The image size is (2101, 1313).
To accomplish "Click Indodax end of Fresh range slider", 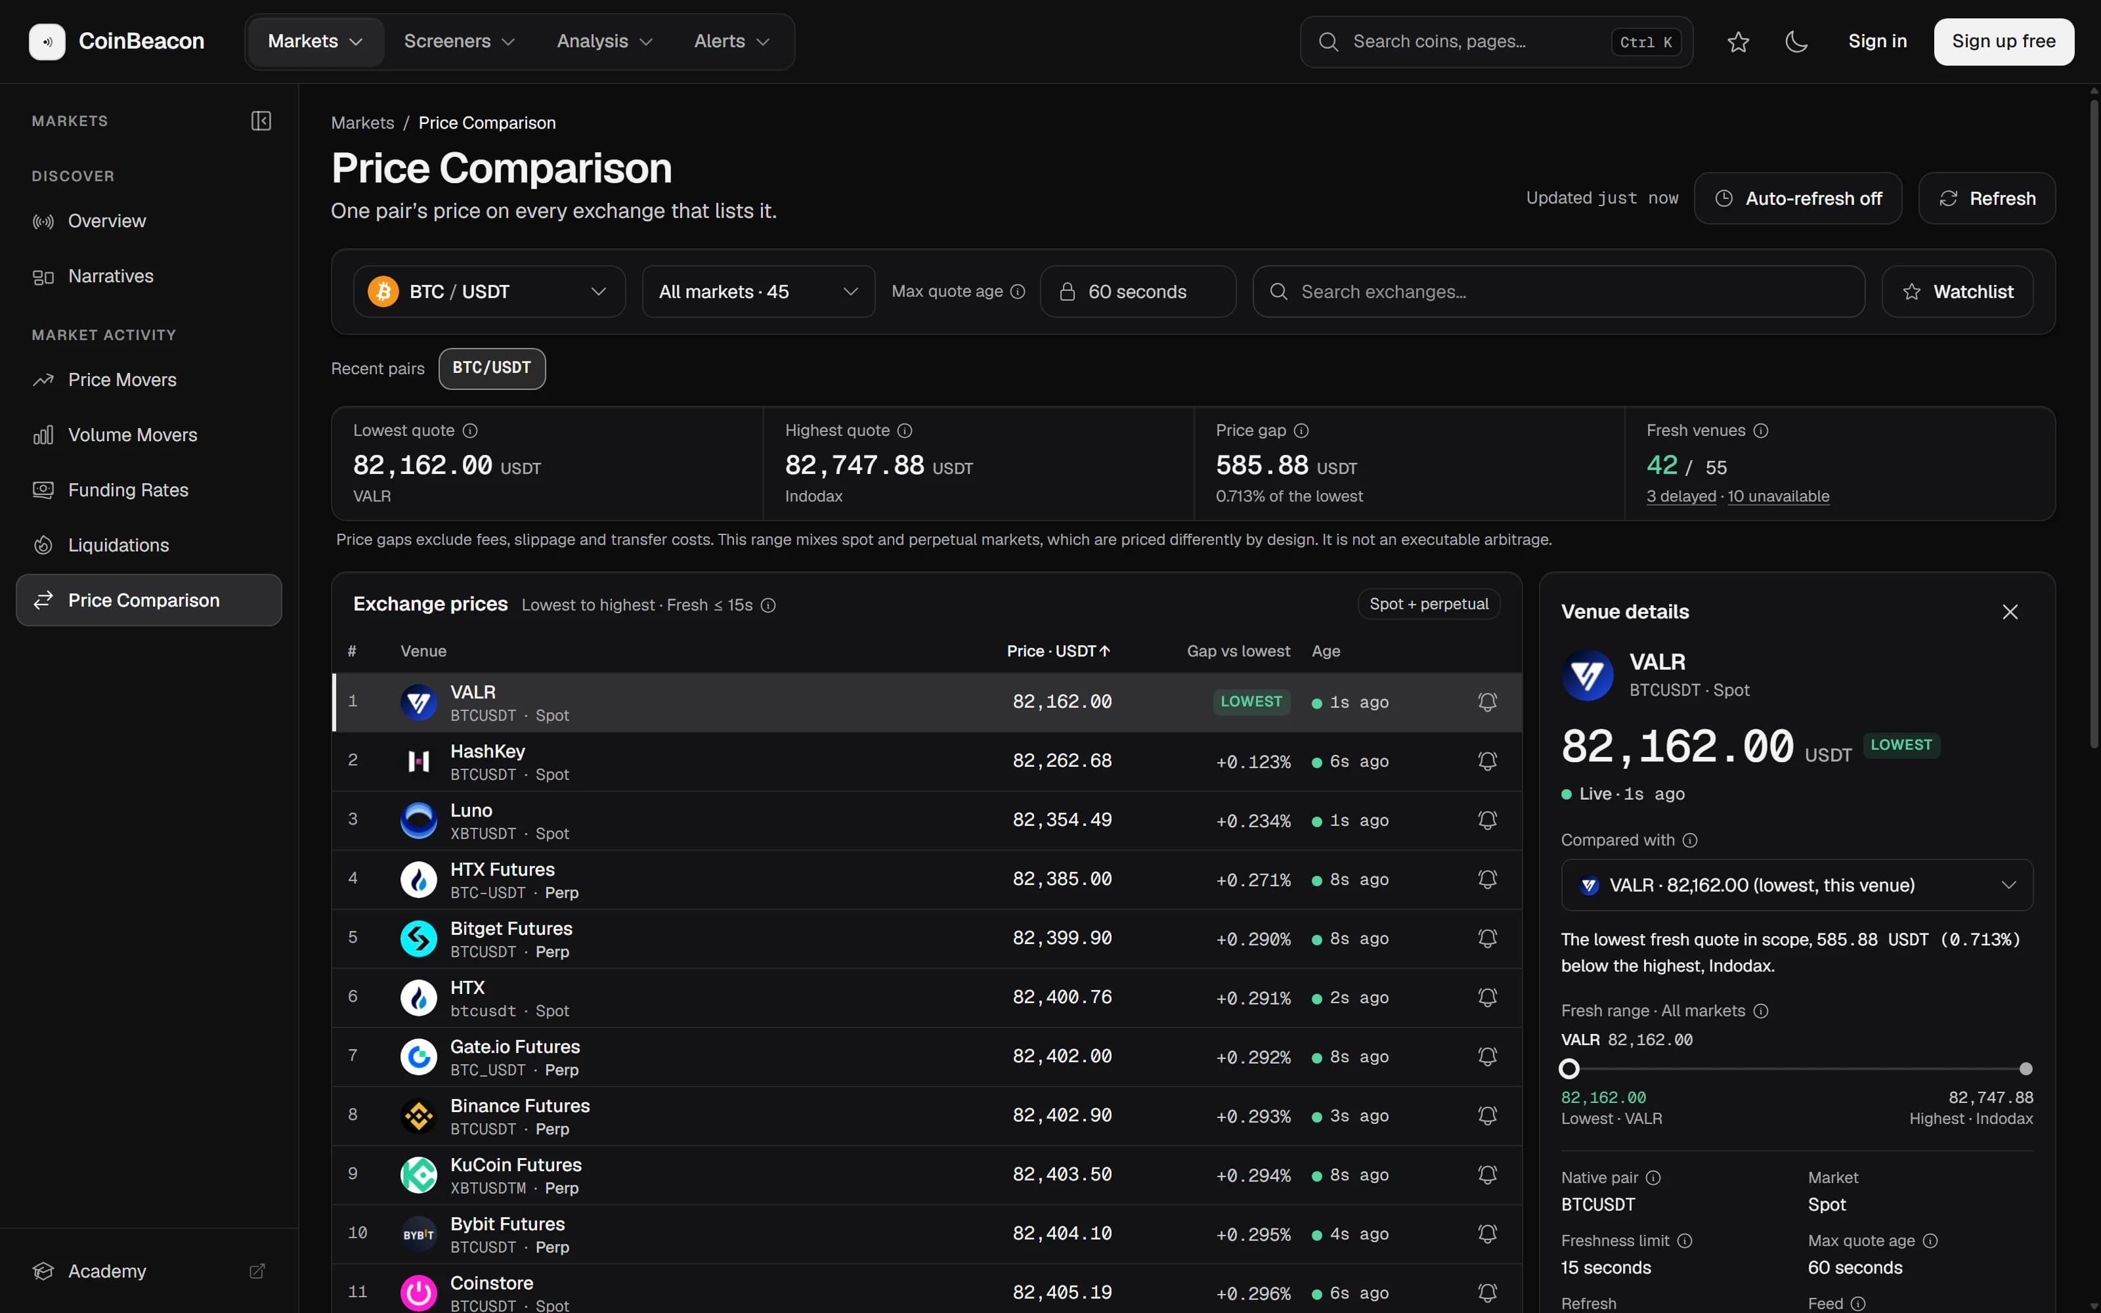I will click(2025, 1069).
